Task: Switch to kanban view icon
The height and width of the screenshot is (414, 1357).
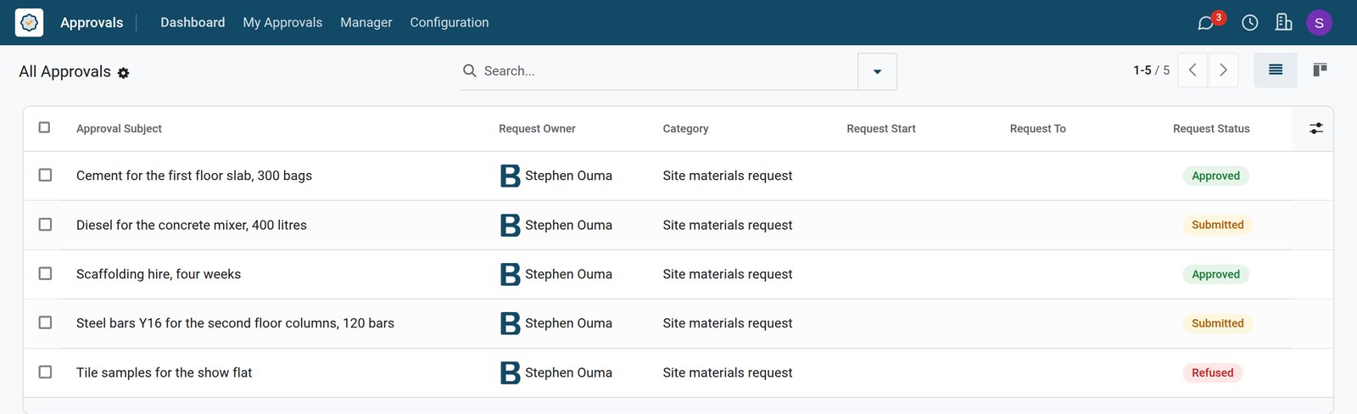Action: click(1320, 70)
